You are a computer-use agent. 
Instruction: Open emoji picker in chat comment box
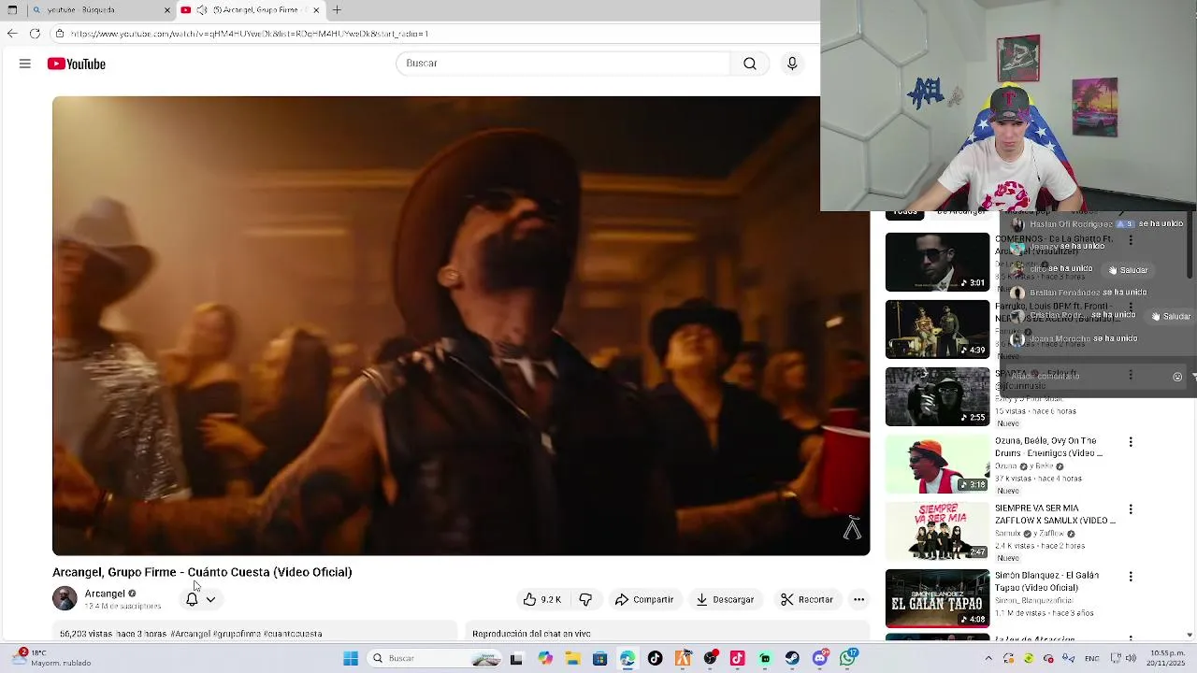point(1177,377)
